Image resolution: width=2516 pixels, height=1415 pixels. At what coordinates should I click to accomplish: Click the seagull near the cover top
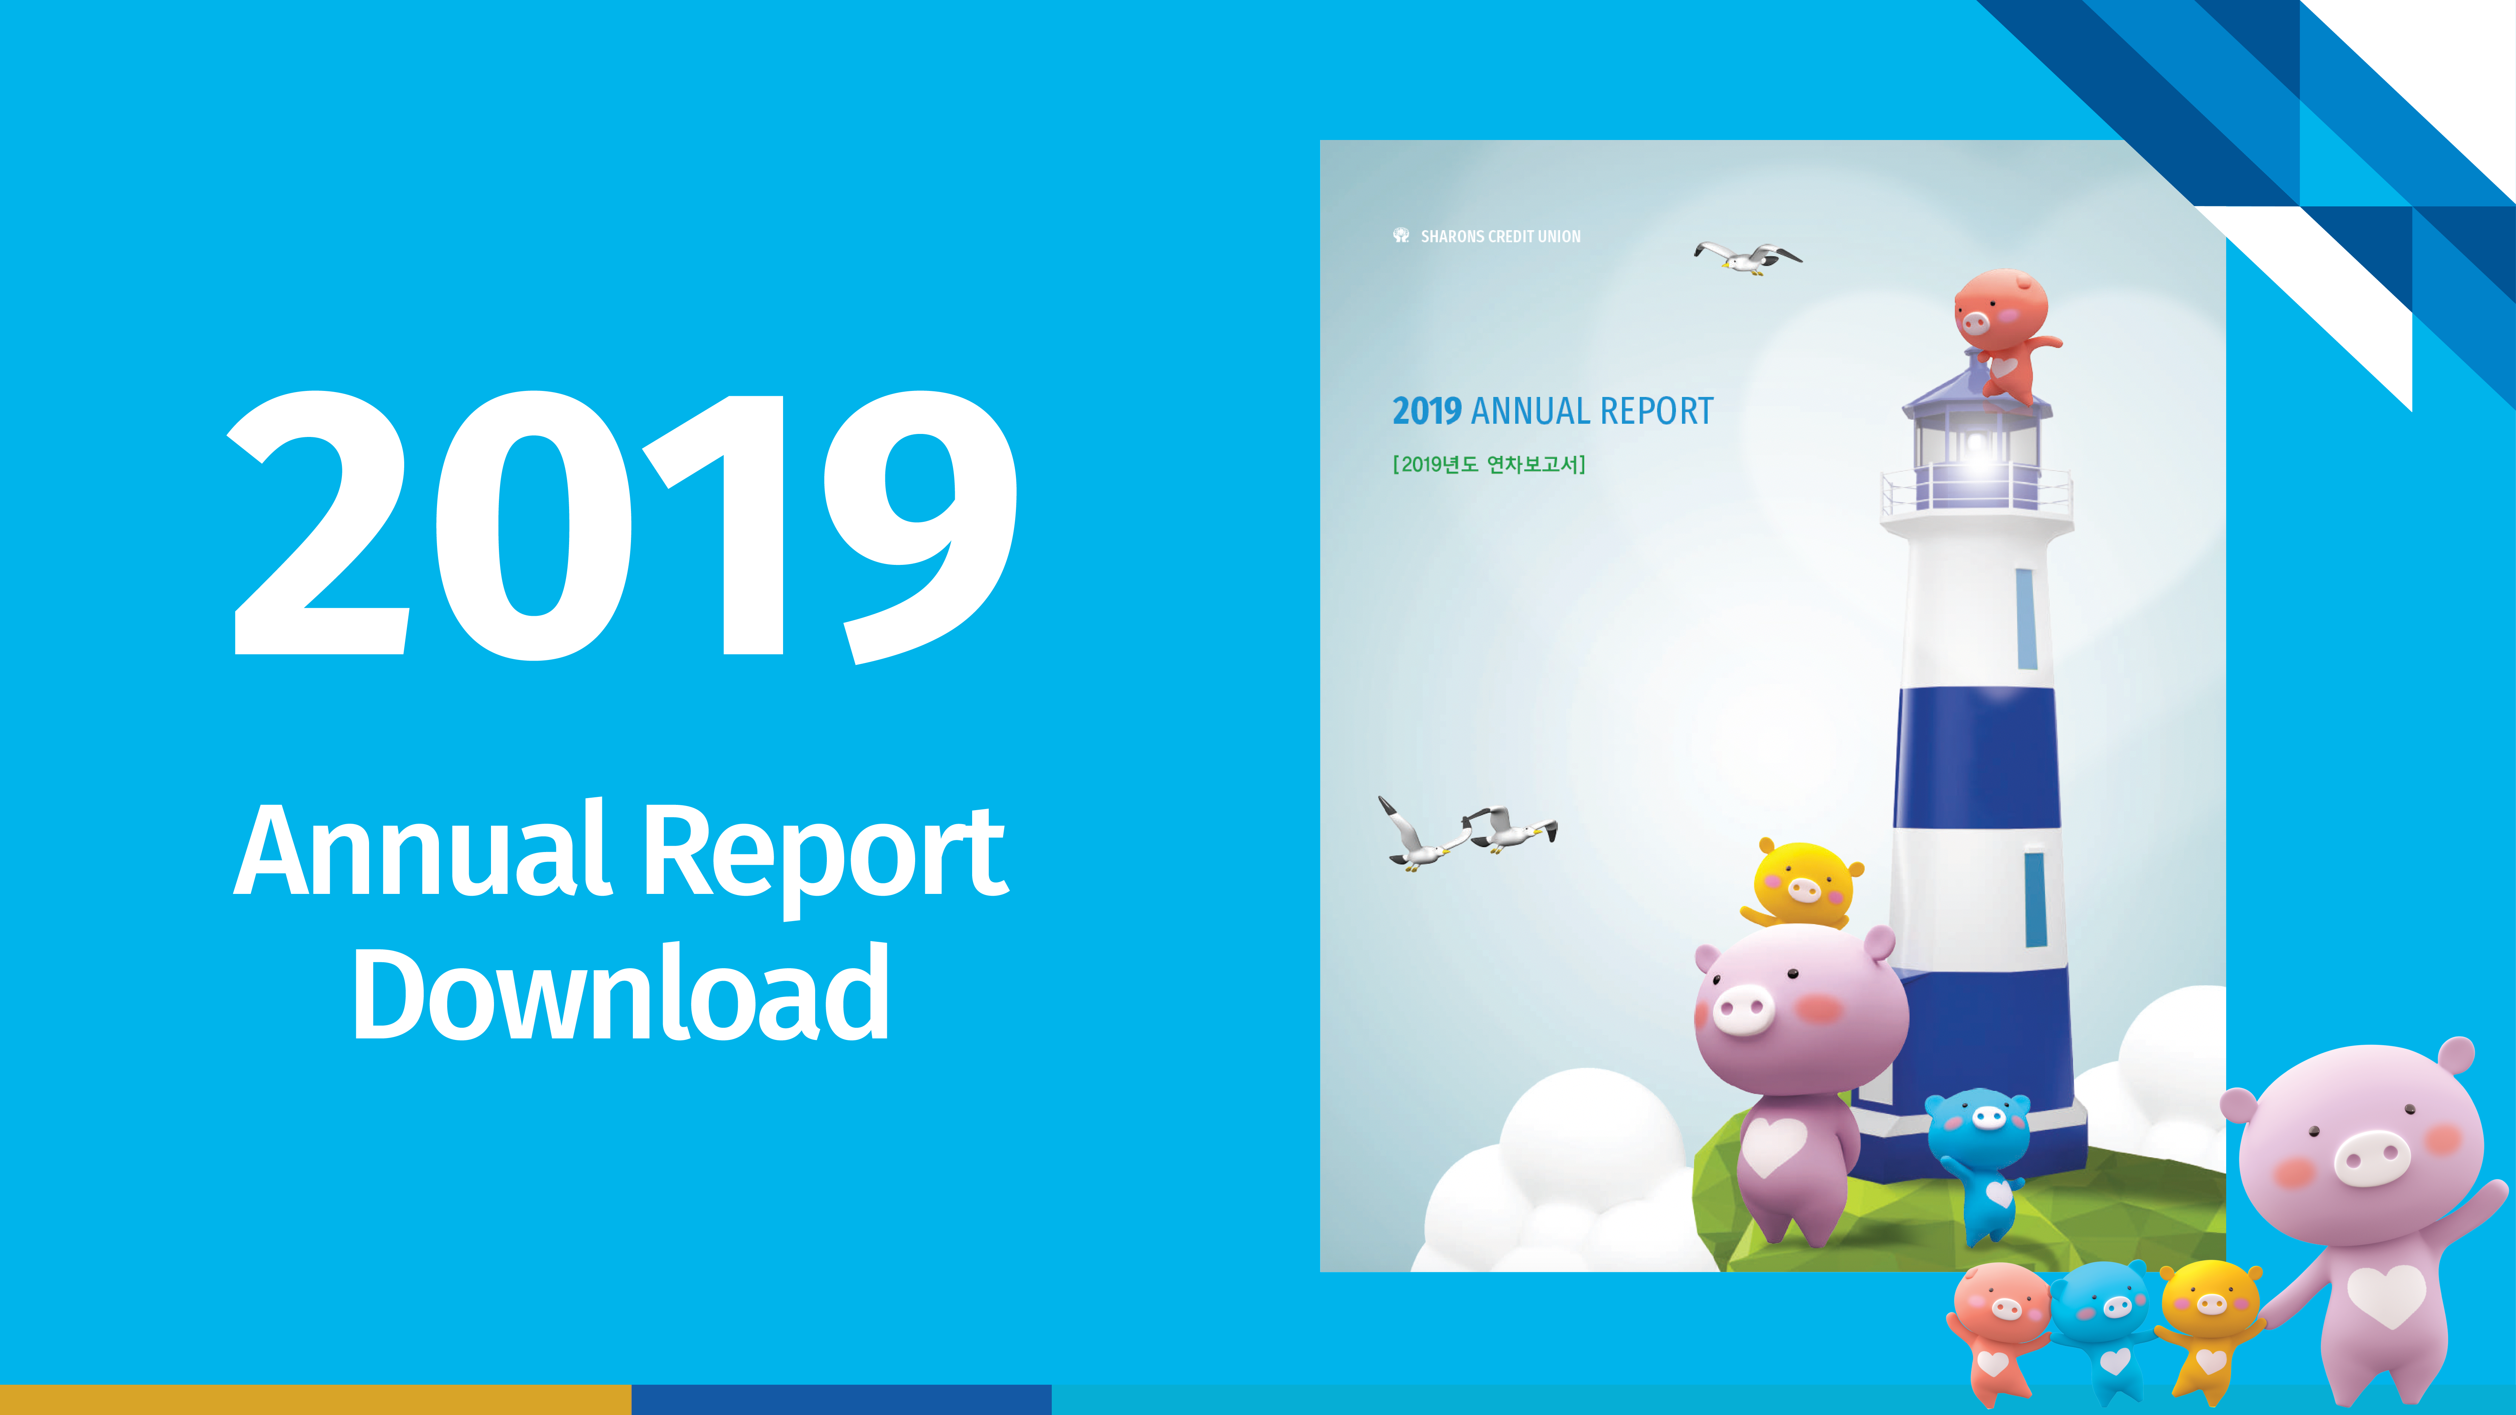click(x=1747, y=259)
